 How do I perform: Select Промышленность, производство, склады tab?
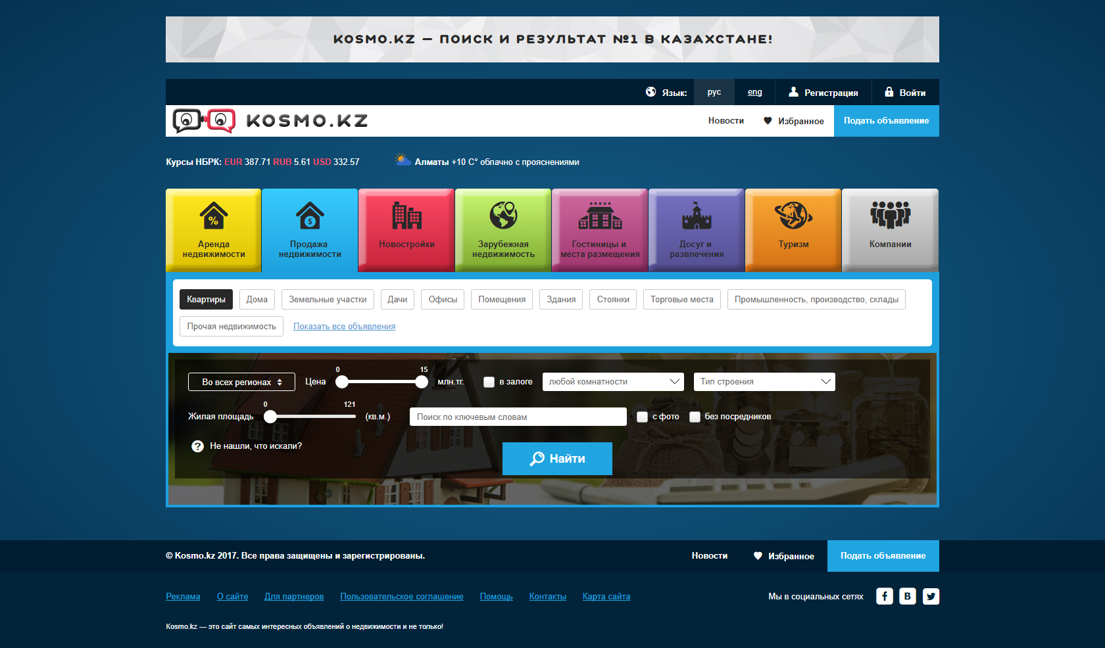[x=816, y=300]
